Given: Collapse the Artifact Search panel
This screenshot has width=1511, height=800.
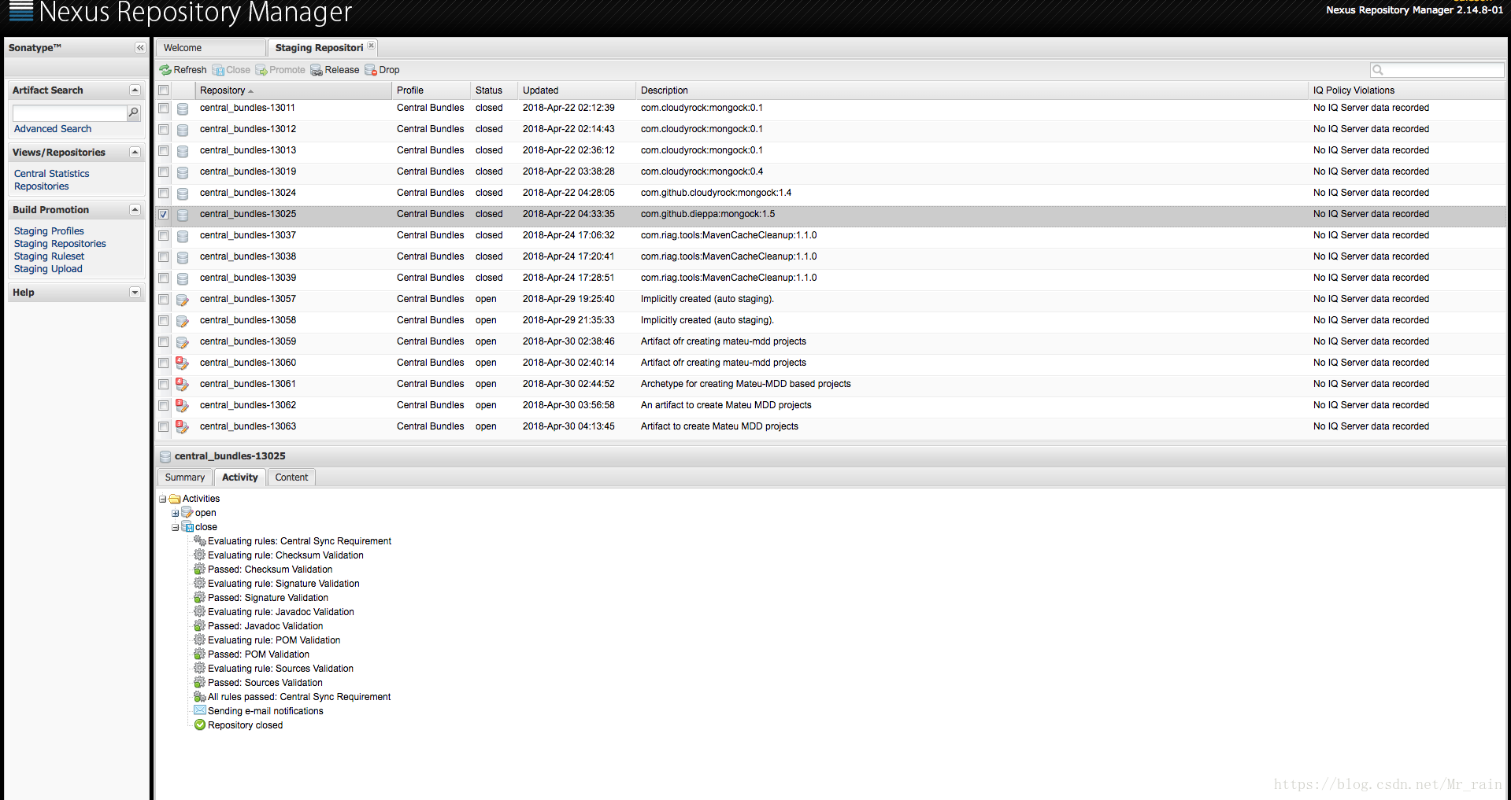Looking at the screenshot, I should point(135,90).
